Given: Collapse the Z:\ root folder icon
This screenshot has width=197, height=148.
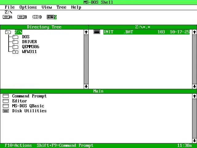Looking at the screenshot, I should (x=8, y=32).
